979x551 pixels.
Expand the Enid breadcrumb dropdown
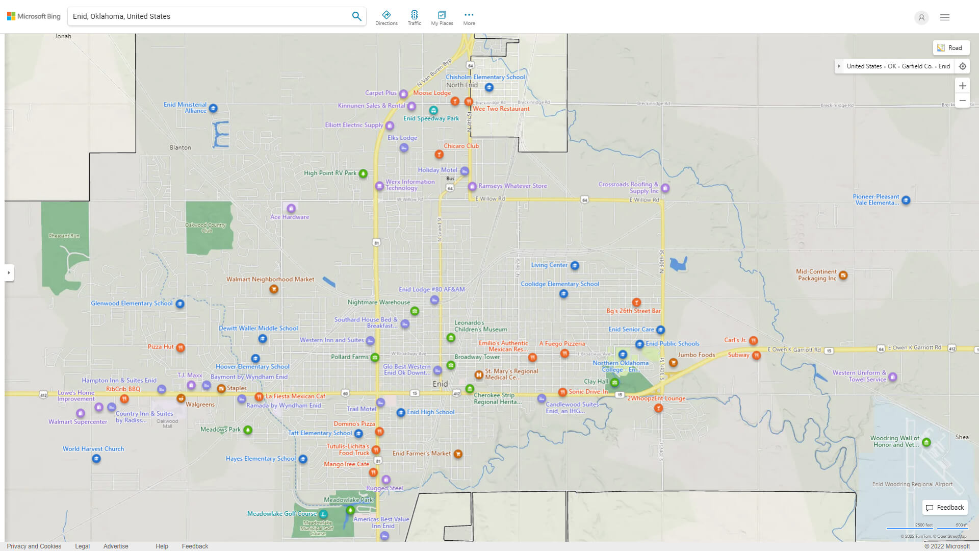pyautogui.click(x=945, y=66)
